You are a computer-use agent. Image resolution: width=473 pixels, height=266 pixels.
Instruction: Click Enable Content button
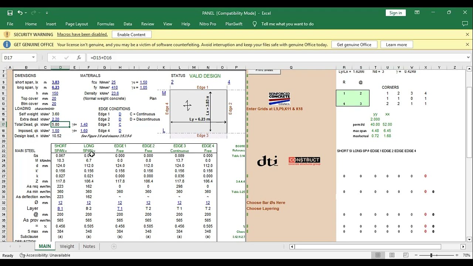132,34
